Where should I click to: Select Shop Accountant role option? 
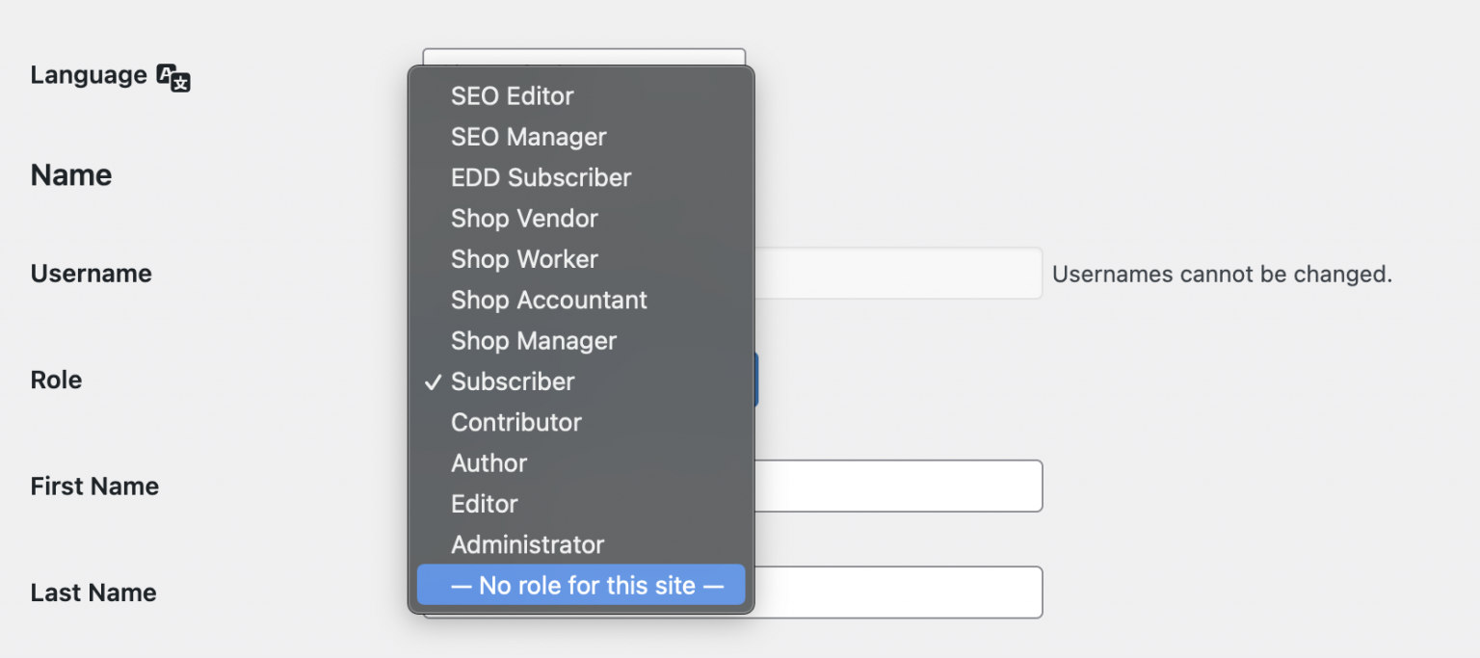click(x=548, y=300)
